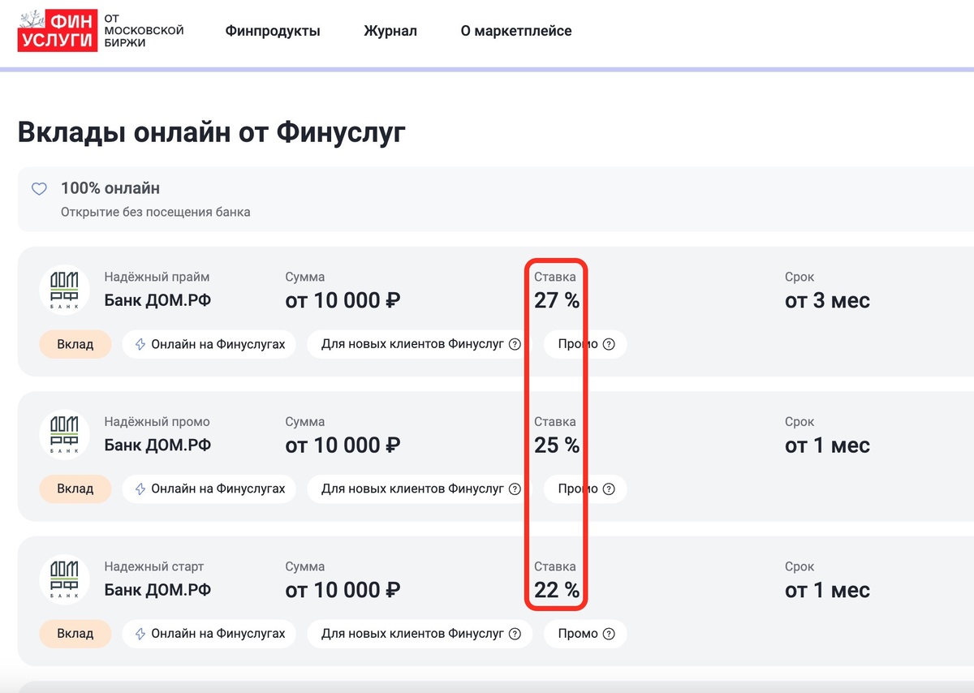Open help icon for new clients in Надежный старт
974x693 pixels.
[515, 634]
